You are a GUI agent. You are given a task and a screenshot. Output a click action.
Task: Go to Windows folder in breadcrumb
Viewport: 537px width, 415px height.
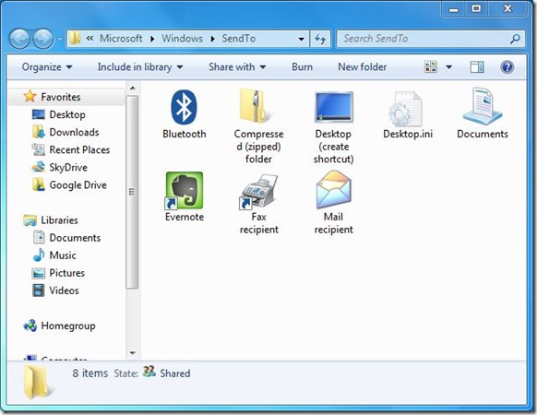(x=182, y=39)
